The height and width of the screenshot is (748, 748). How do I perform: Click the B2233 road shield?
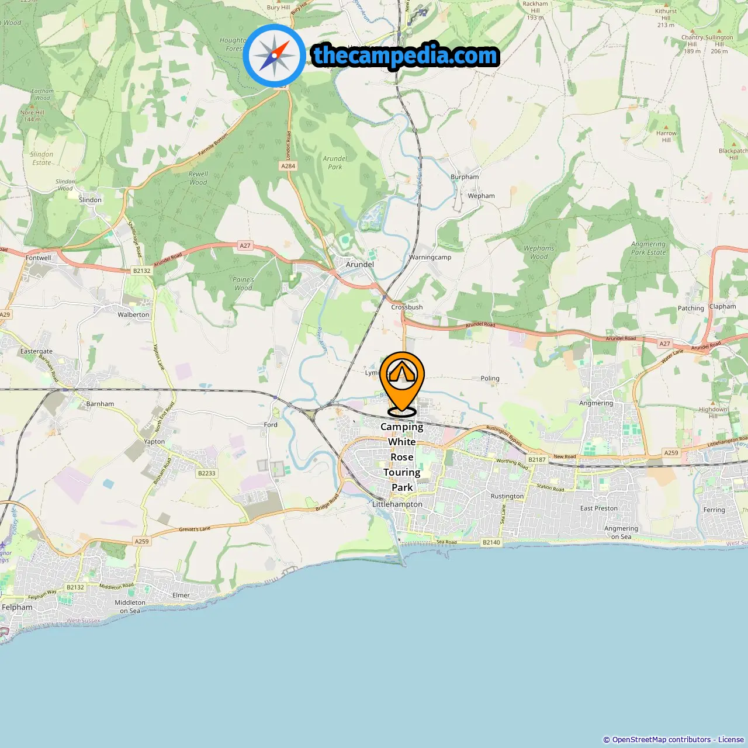pos(206,473)
